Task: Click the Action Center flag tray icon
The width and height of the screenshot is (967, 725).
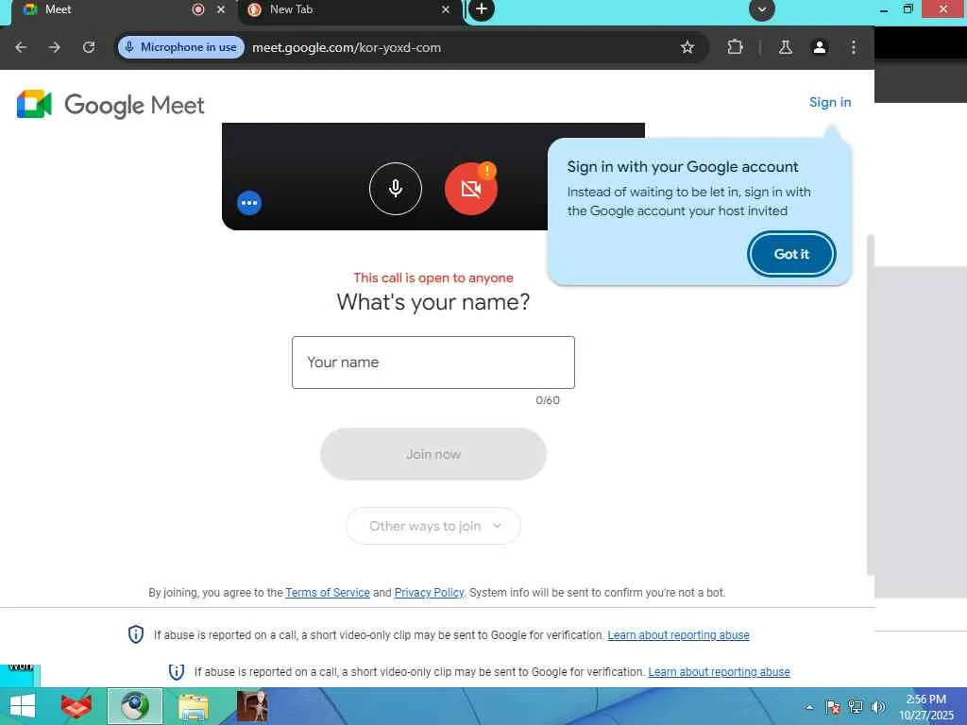Action: [x=833, y=707]
